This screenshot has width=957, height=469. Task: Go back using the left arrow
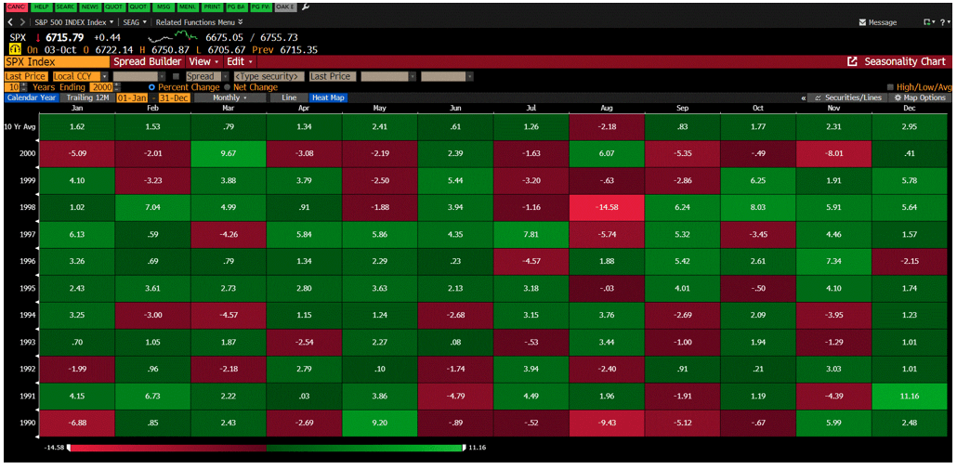click(x=9, y=22)
